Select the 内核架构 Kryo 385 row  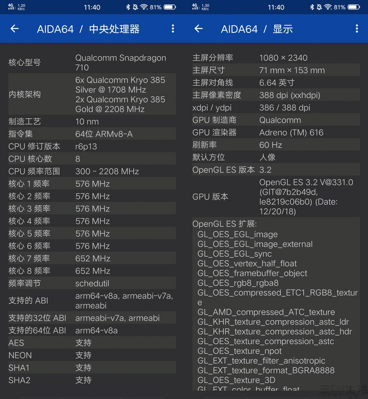(x=92, y=94)
